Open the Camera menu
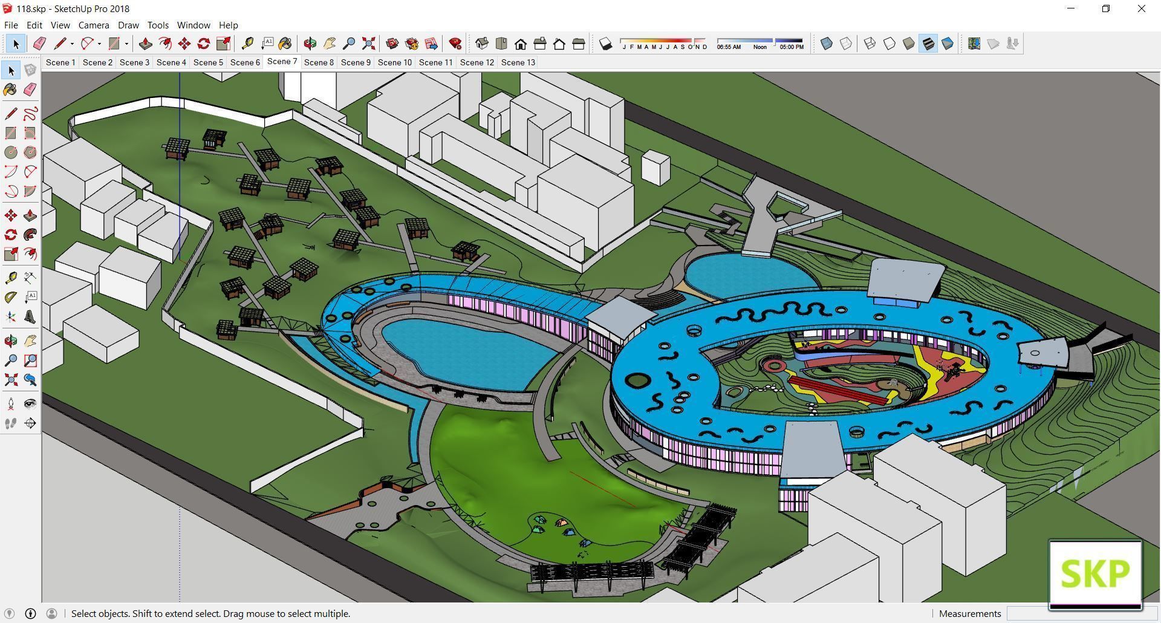 [94, 25]
